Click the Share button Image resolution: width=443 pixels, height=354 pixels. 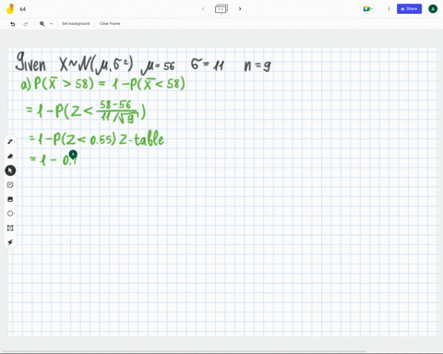(x=409, y=9)
